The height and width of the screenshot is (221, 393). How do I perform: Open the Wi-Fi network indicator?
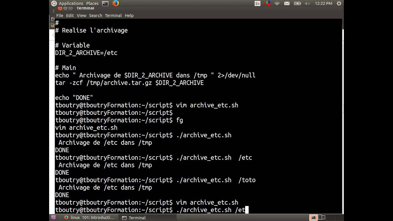coord(277,3)
